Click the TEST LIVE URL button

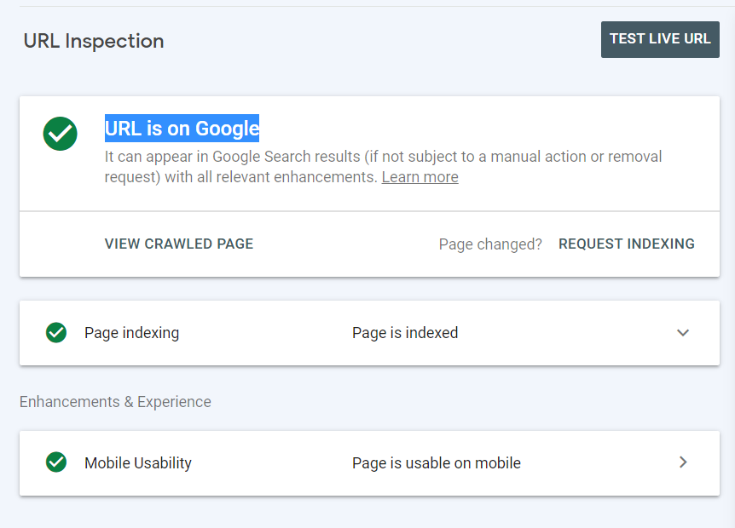660,39
